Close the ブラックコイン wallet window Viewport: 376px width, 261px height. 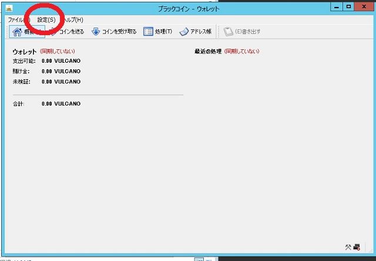pos(364,7)
